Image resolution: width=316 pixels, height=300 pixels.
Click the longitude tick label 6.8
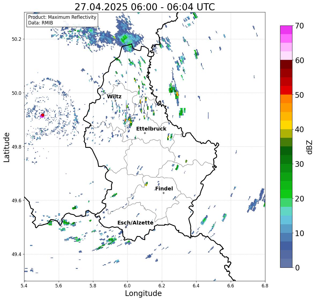click(265, 285)
